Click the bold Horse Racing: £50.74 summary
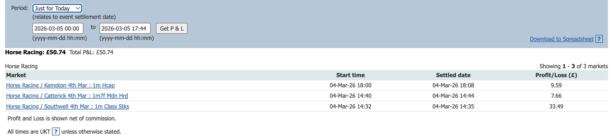This screenshot has width=611, height=140. 35,52
